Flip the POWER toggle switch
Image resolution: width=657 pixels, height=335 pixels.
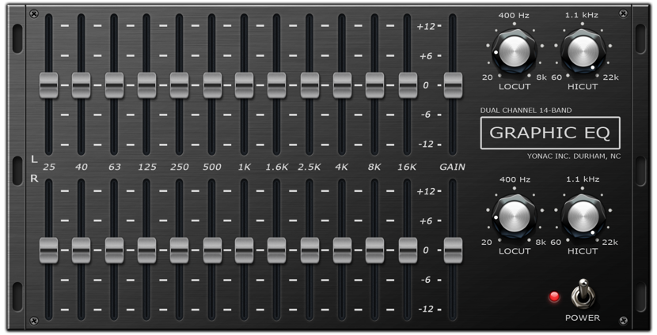pyautogui.click(x=582, y=294)
